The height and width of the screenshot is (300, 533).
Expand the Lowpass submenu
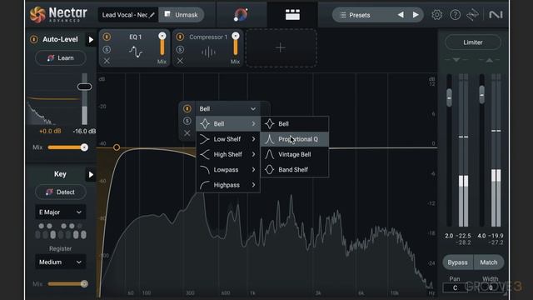point(227,170)
